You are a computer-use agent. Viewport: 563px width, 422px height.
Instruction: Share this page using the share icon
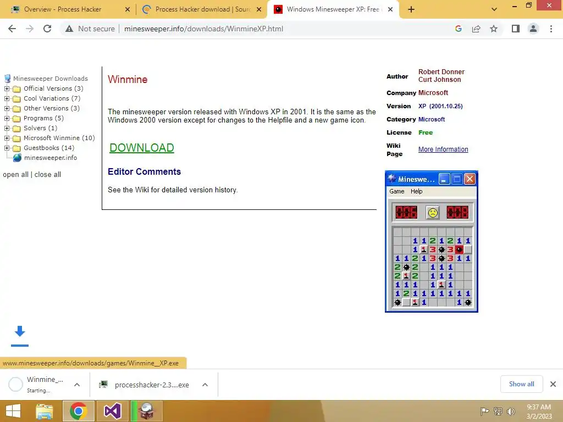point(476,29)
